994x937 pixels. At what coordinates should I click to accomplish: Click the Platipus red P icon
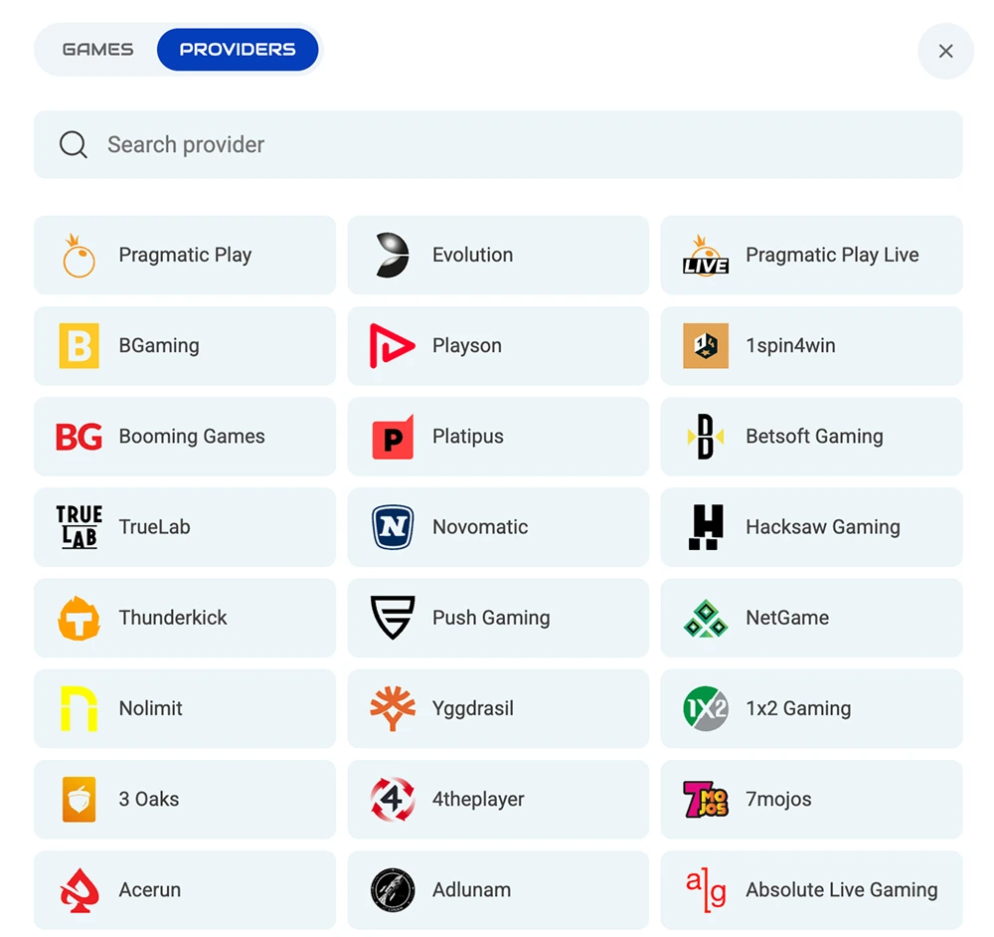tap(392, 436)
